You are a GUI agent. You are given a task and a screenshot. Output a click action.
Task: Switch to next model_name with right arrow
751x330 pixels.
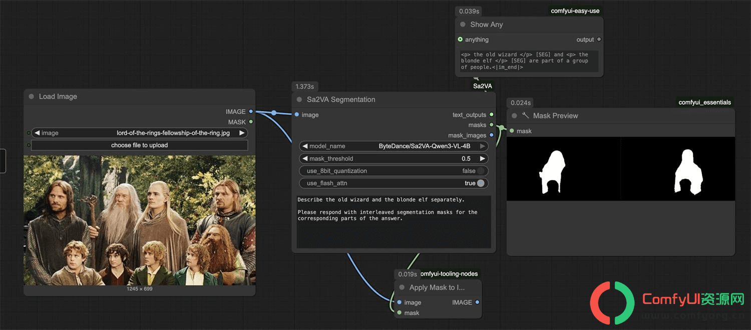[483, 146]
